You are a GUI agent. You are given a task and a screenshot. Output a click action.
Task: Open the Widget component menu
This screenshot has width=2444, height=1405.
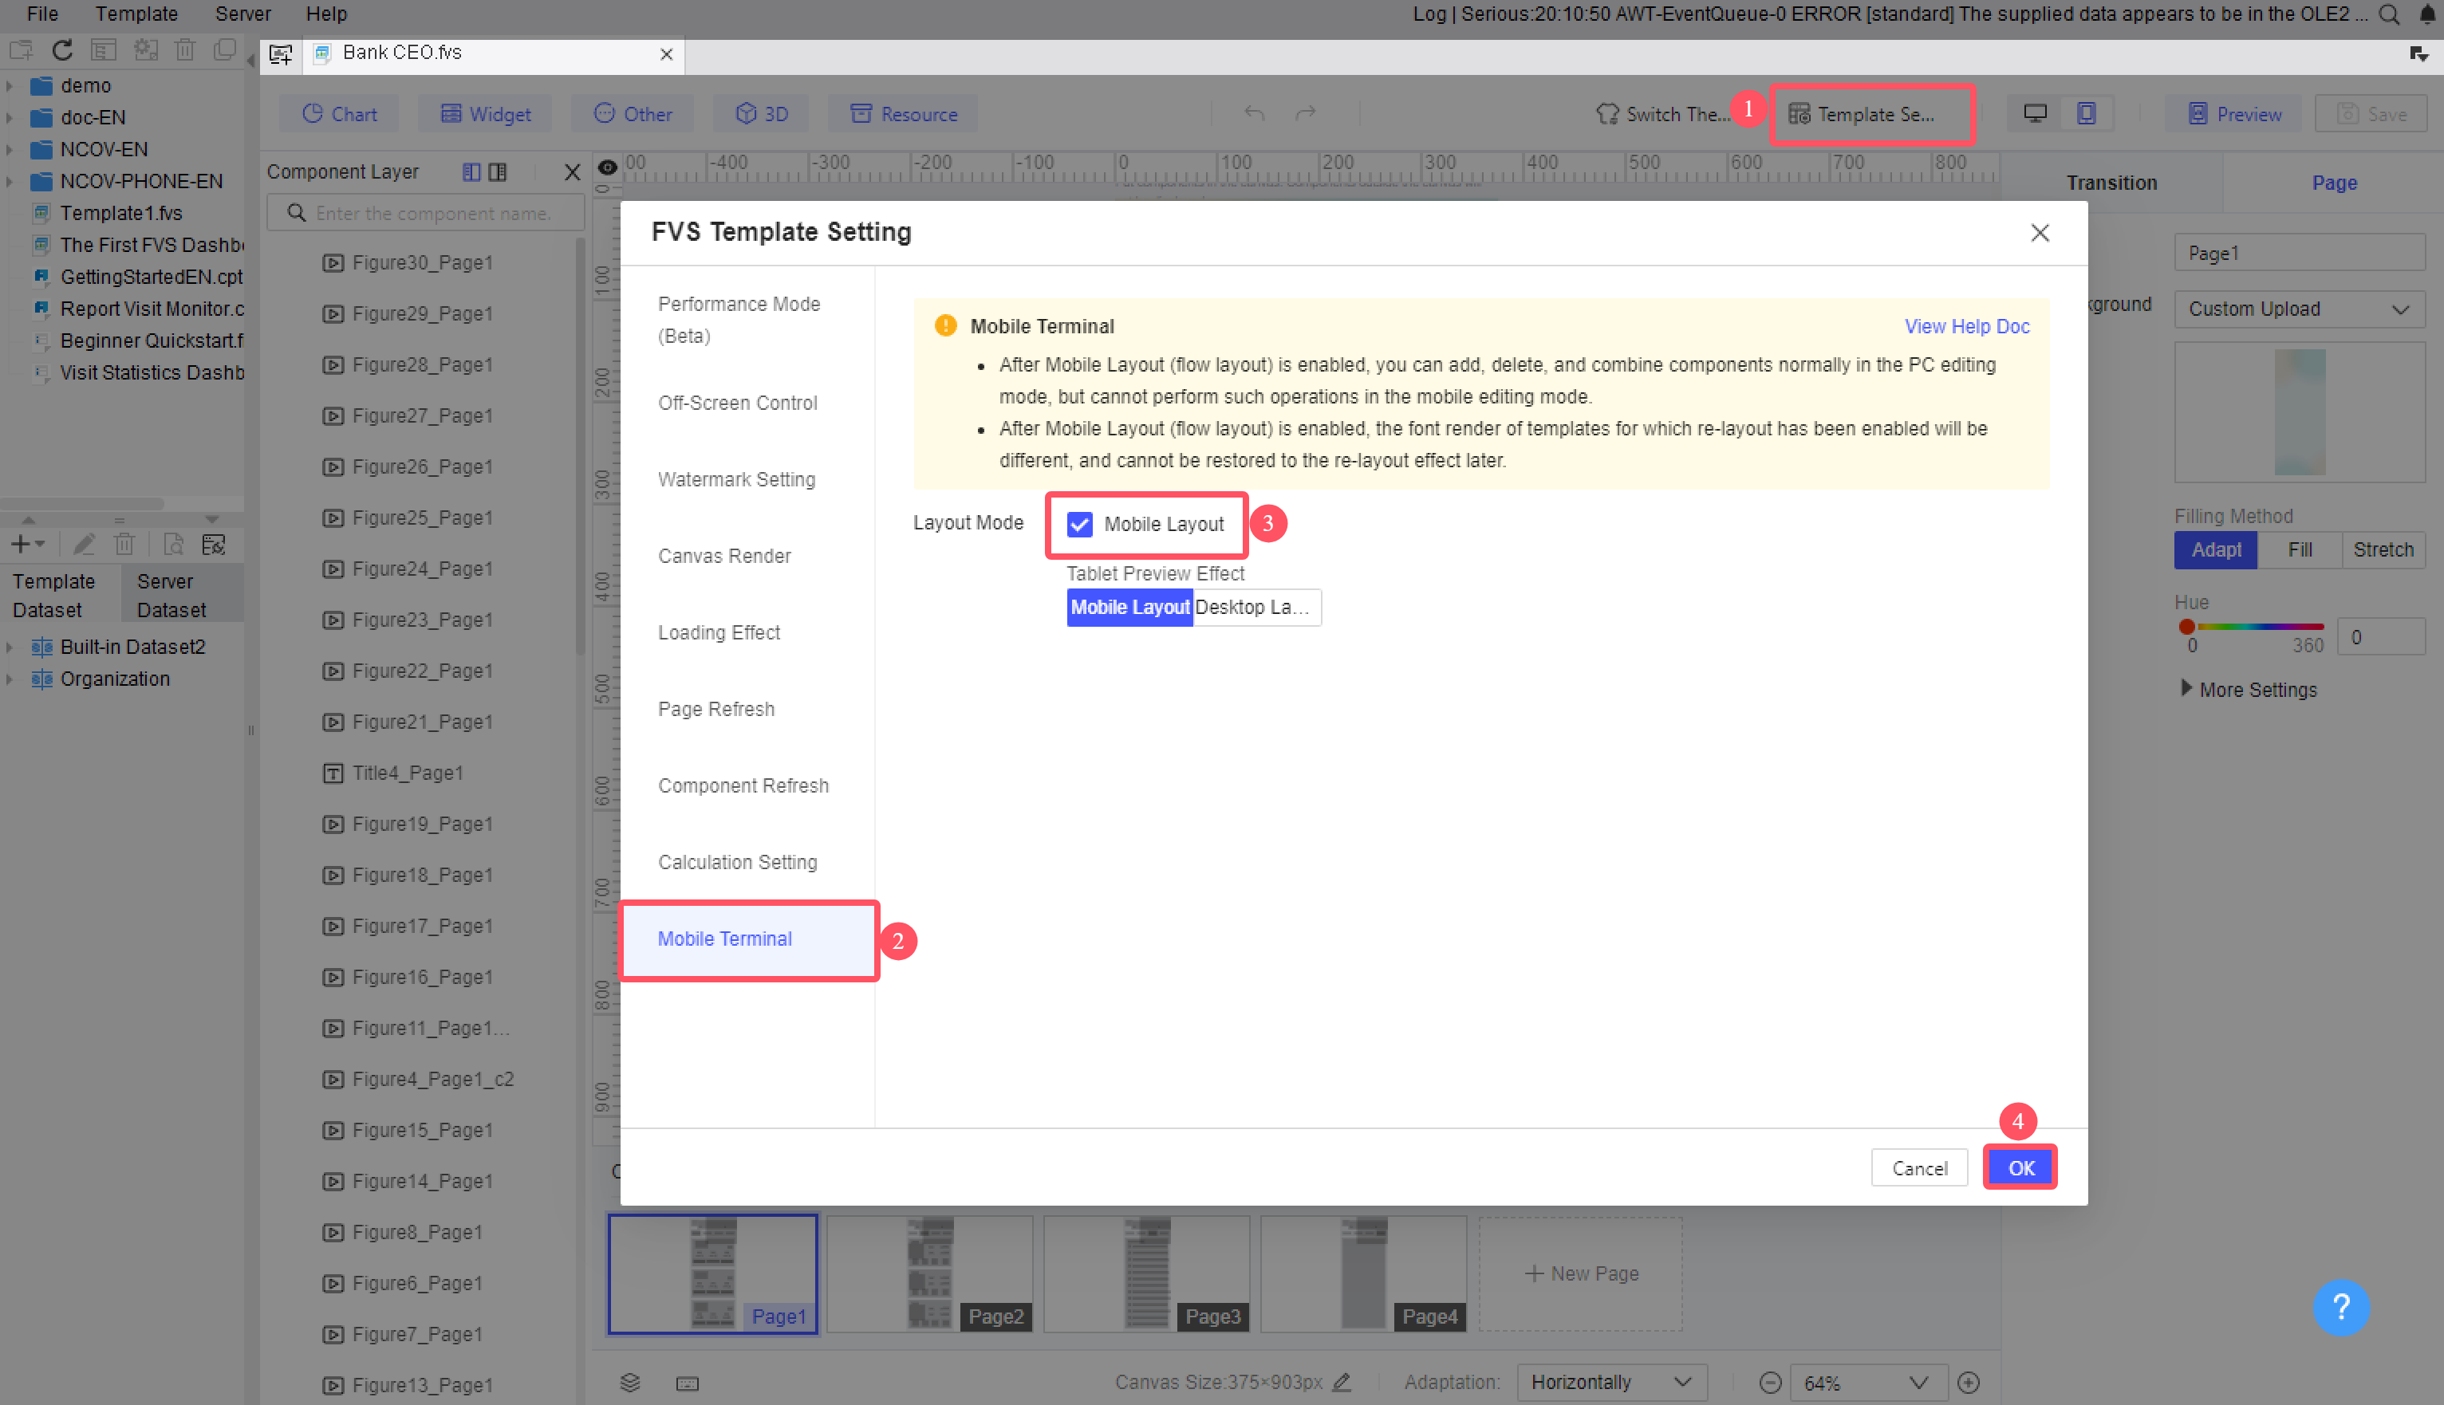(484, 113)
